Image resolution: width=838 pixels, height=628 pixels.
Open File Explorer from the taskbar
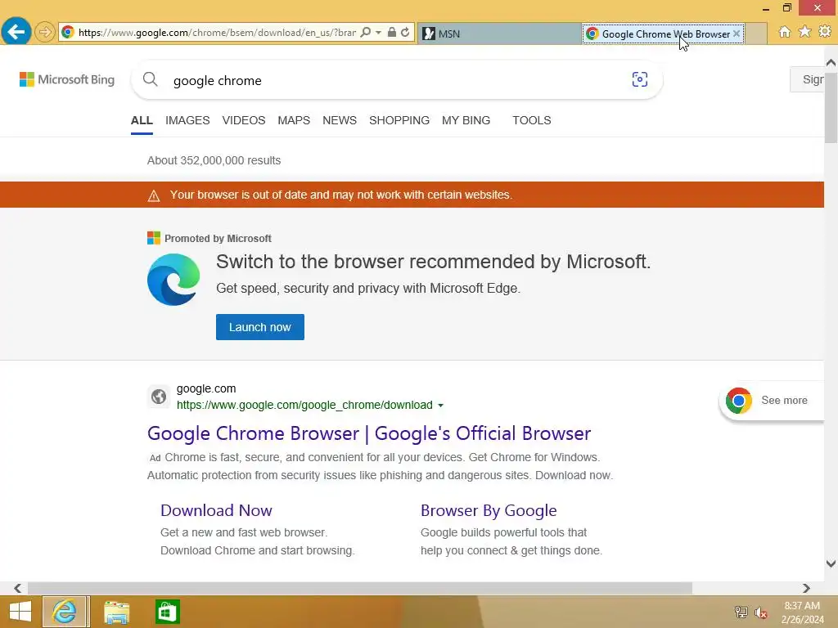coord(116,612)
